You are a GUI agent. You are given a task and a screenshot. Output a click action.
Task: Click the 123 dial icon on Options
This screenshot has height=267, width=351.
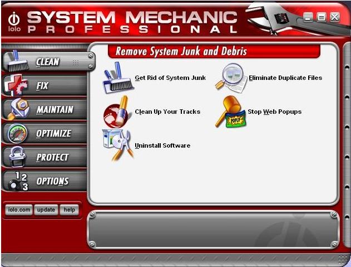pos(18,181)
